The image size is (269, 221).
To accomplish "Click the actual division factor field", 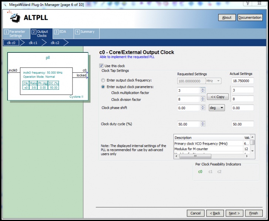I will tap(243, 99).
